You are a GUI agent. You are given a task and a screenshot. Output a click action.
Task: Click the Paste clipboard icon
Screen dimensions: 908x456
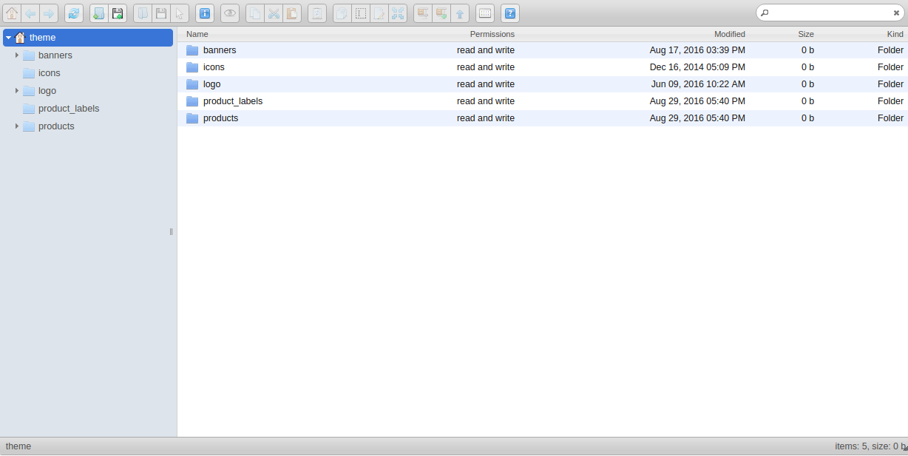point(292,13)
